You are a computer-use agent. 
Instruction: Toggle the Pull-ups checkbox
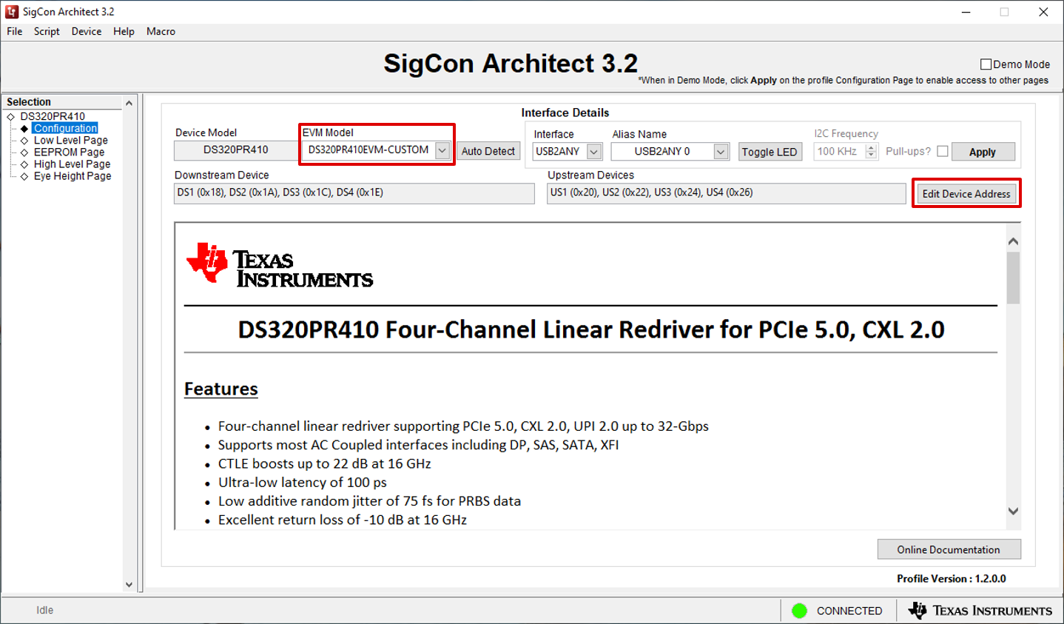coord(942,151)
